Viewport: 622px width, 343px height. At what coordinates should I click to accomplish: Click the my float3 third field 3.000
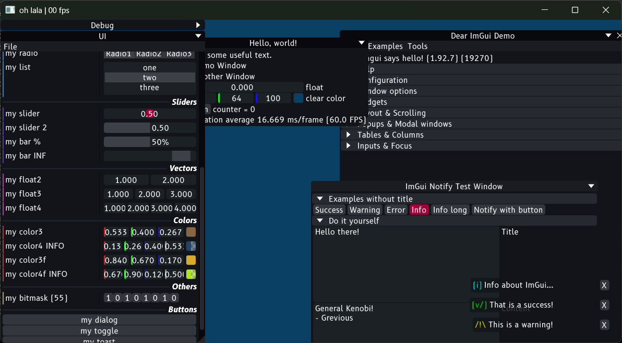[181, 194]
